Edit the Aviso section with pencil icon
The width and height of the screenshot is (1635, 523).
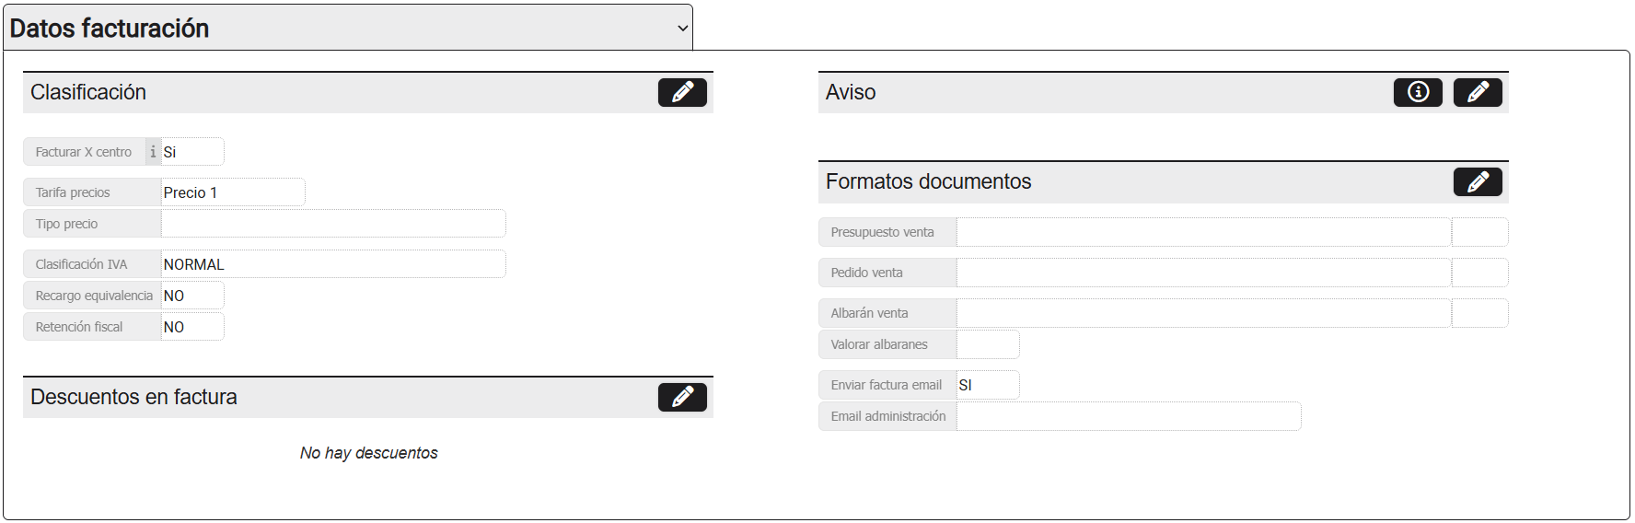(x=1478, y=92)
